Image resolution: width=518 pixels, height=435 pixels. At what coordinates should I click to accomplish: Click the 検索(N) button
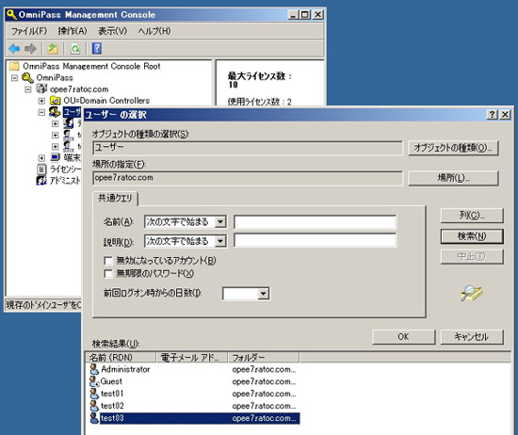pos(472,236)
